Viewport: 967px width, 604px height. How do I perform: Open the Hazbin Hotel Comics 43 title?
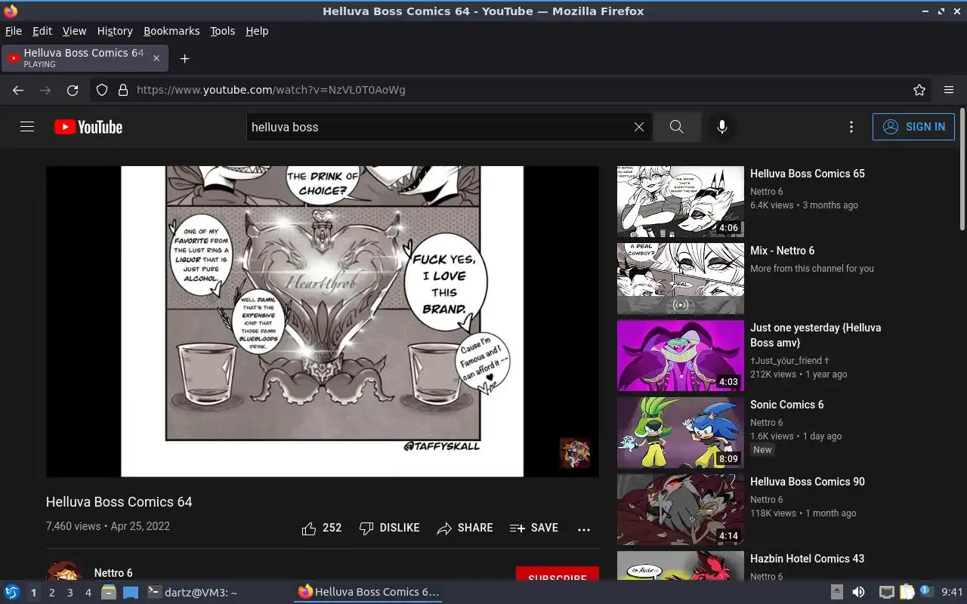(x=807, y=559)
